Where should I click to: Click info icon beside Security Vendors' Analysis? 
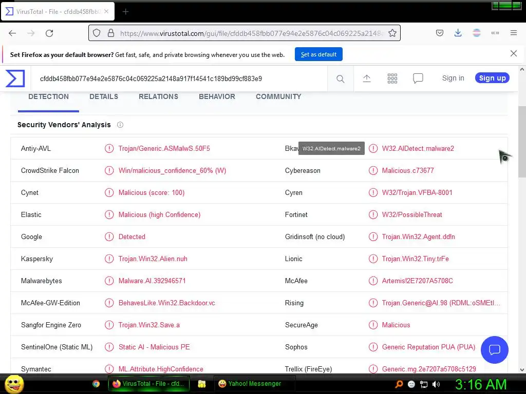point(120,125)
